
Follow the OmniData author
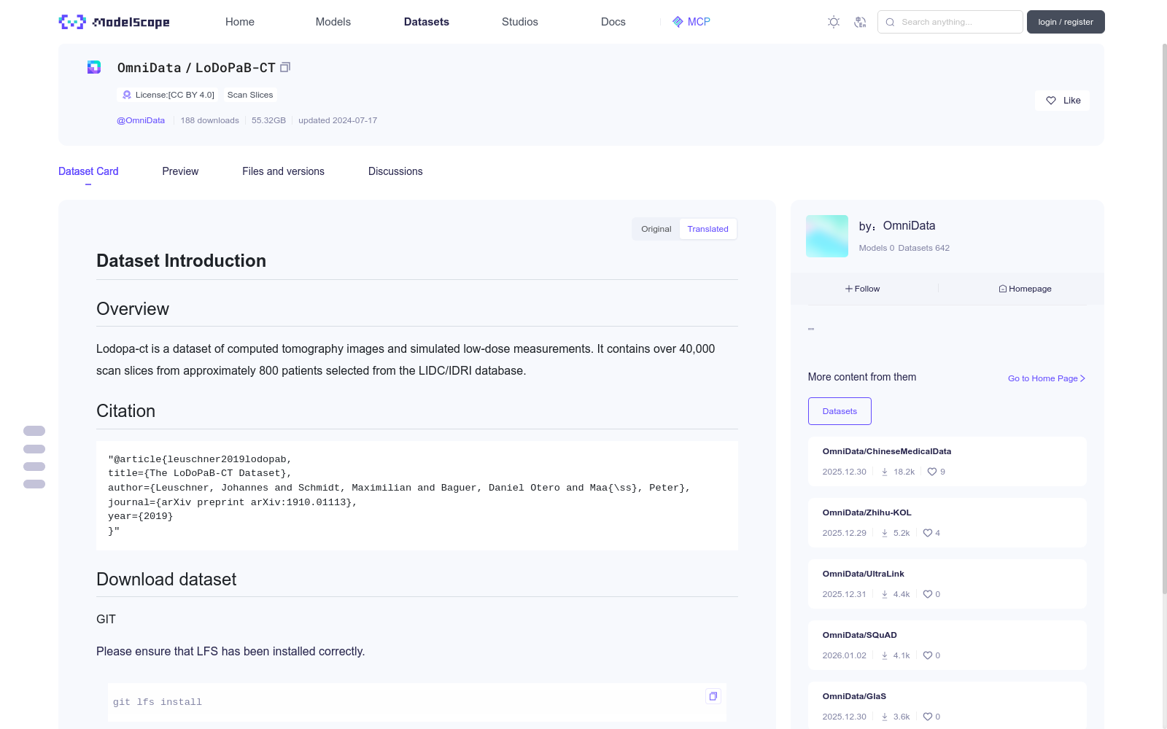click(x=863, y=289)
